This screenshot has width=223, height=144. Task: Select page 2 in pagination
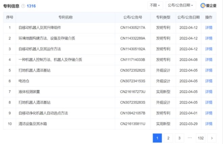pyautogui.click(x=168, y=138)
